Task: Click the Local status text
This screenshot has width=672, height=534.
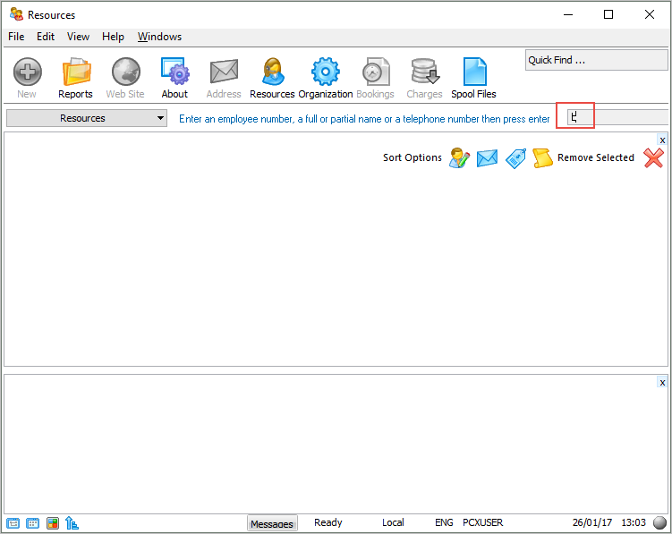Action: click(x=393, y=522)
